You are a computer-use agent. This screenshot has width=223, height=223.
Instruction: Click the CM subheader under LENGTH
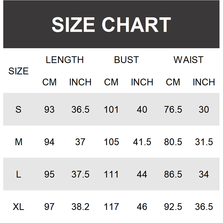(x=49, y=82)
